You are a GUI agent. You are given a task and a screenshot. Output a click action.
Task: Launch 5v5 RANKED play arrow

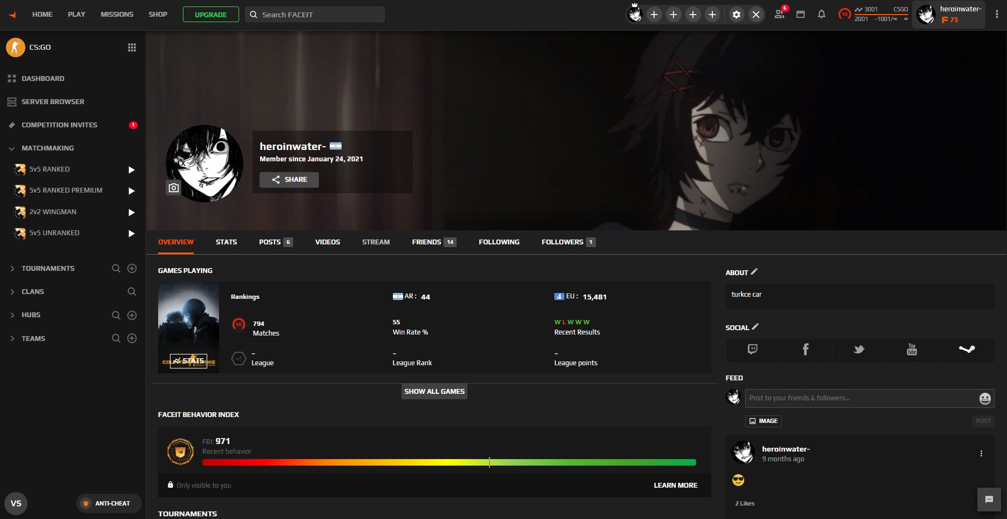(131, 170)
